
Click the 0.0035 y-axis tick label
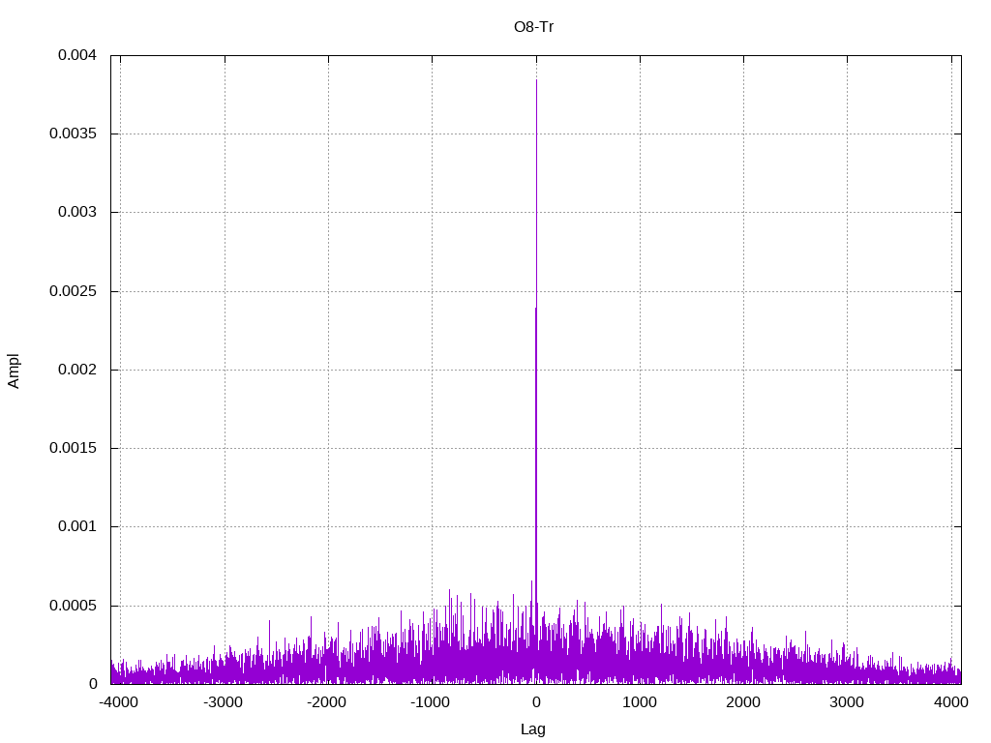(x=73, y=134)
